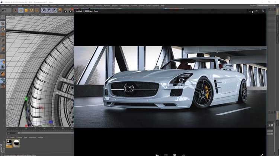Image resolution: width=279 pixels, height=156 pixels.
Task: Open material manager Create menu
Action: tap(12, 137)
